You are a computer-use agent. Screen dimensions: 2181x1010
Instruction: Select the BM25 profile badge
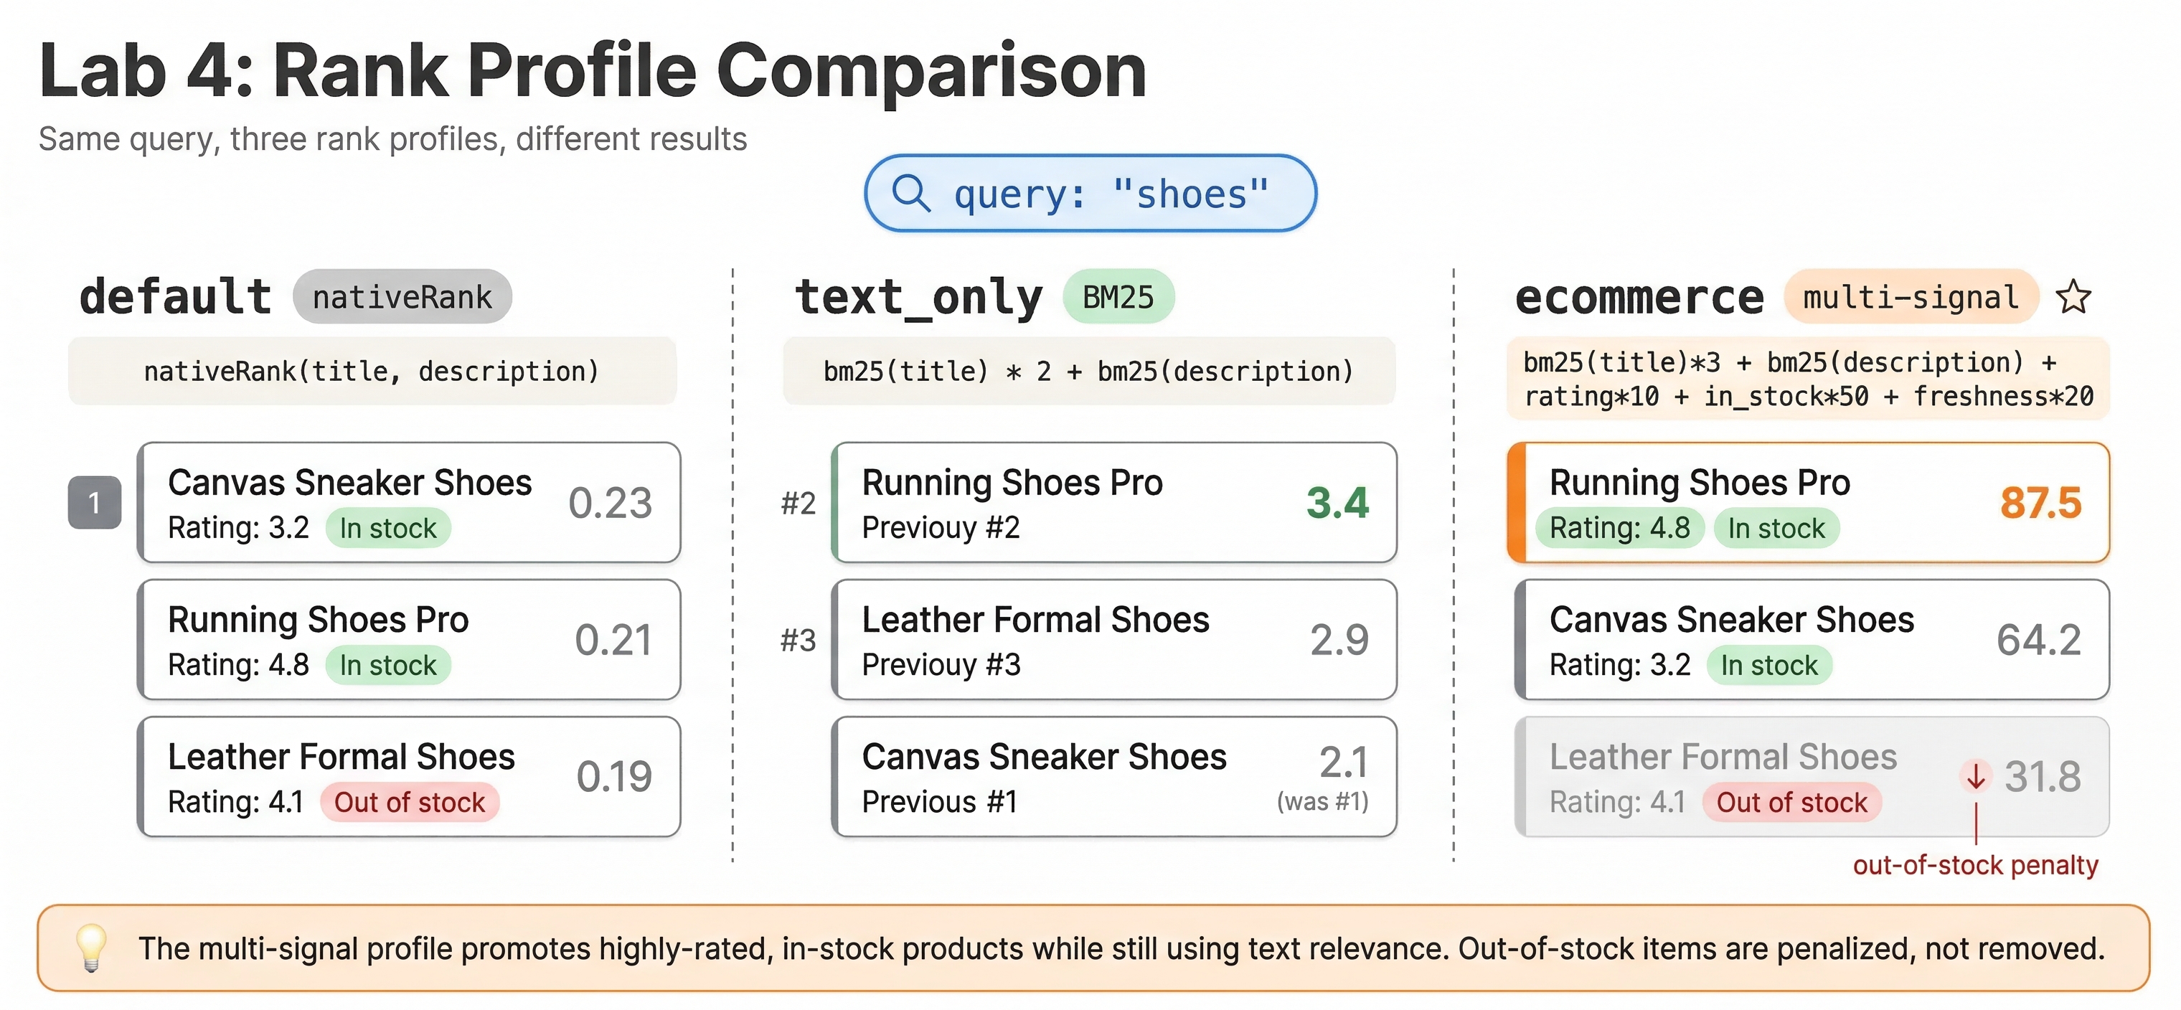(1118, 297)
